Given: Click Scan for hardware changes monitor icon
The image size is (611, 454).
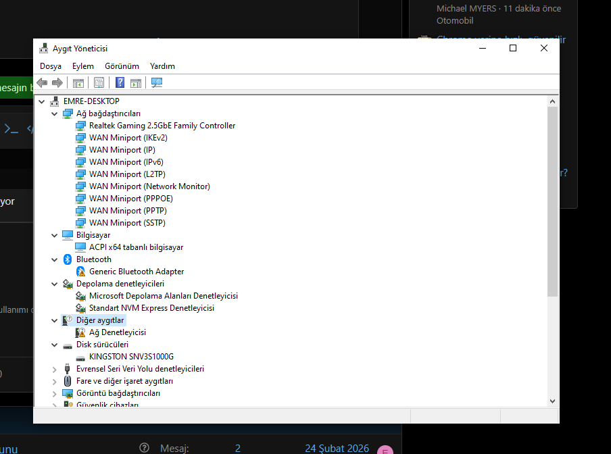Looking at the screenshot, I should click(157, 82).
